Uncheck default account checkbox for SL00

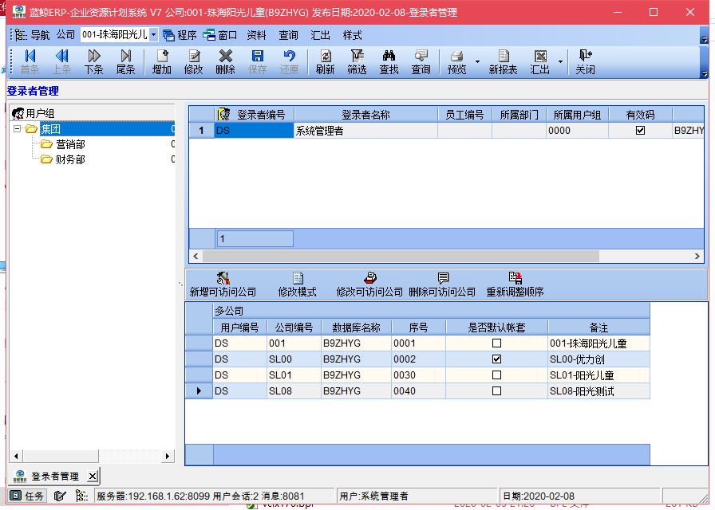(x=496, y=359)
